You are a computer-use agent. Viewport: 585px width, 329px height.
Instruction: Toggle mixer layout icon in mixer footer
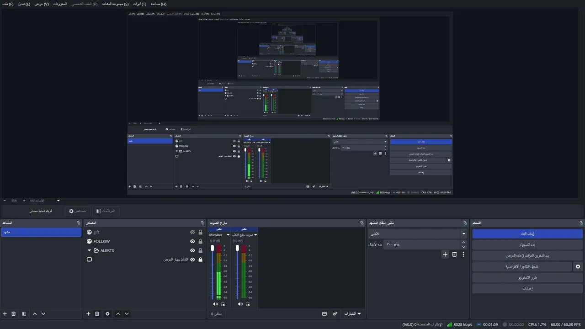click(324, 314)
